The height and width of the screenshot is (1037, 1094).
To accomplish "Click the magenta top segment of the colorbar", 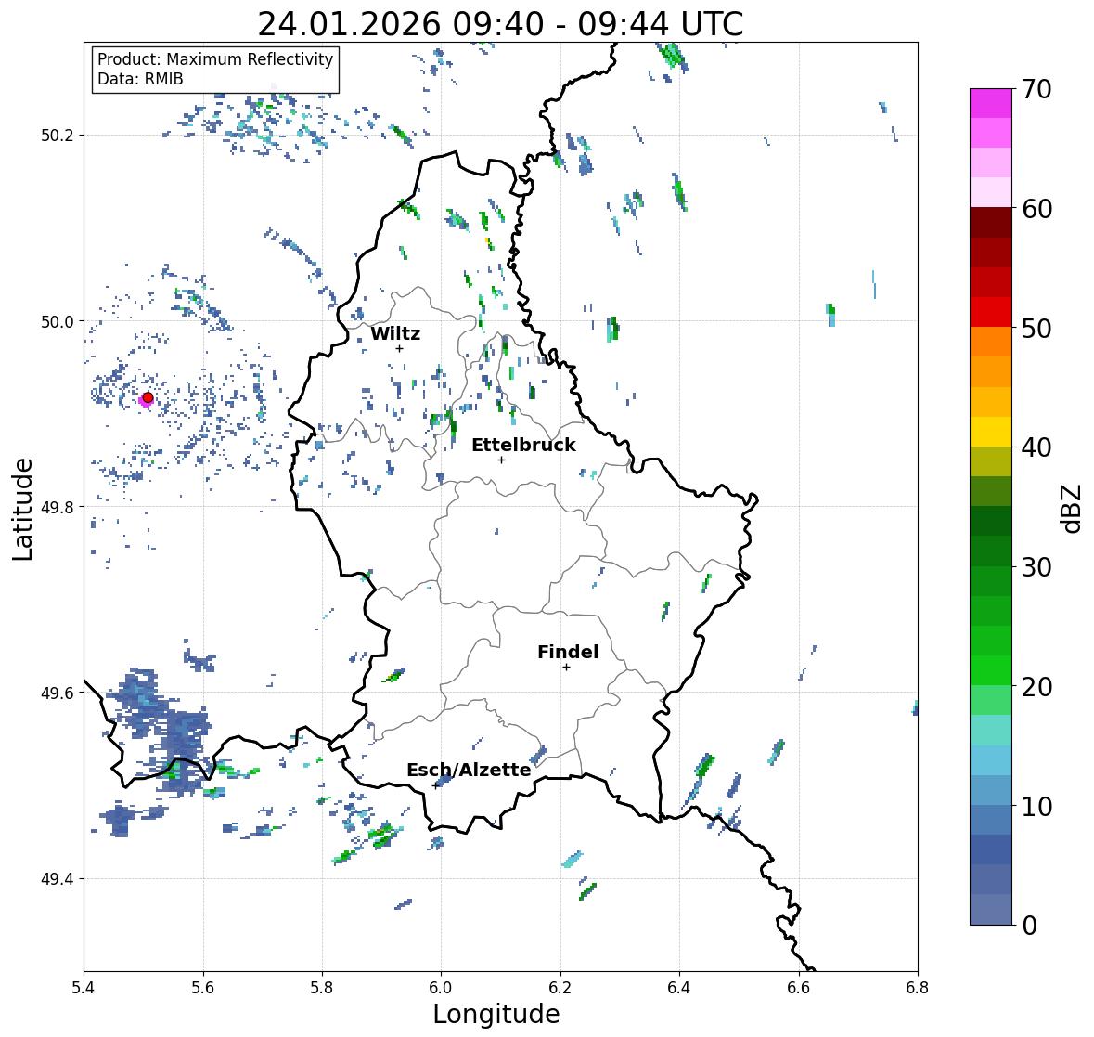I will tap(991, 103).
